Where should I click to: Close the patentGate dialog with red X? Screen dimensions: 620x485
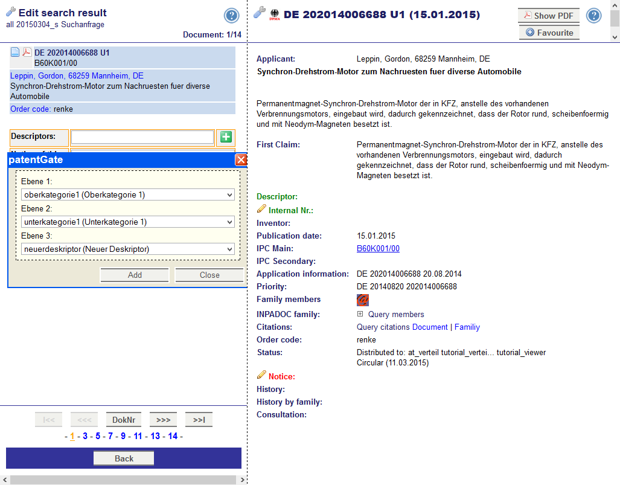point(241,159)
